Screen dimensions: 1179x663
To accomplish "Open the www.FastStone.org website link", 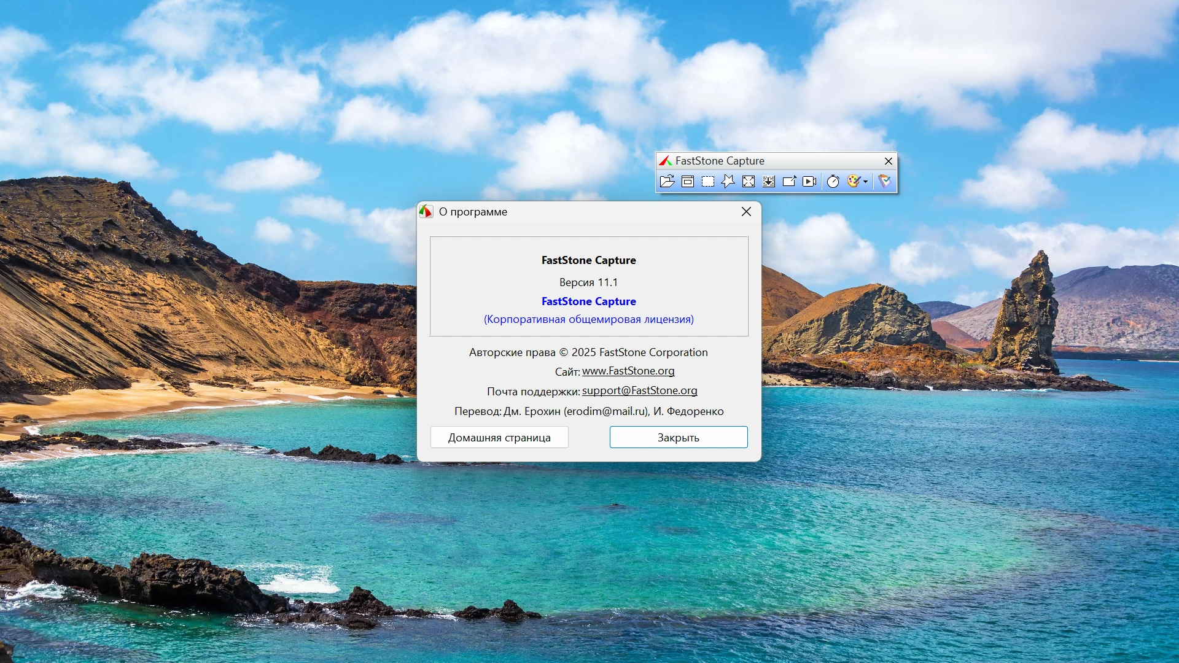I will [x=628, y=371].
